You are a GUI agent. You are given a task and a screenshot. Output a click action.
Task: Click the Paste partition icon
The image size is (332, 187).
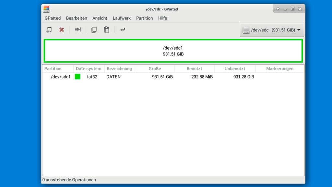coord(106,30)
